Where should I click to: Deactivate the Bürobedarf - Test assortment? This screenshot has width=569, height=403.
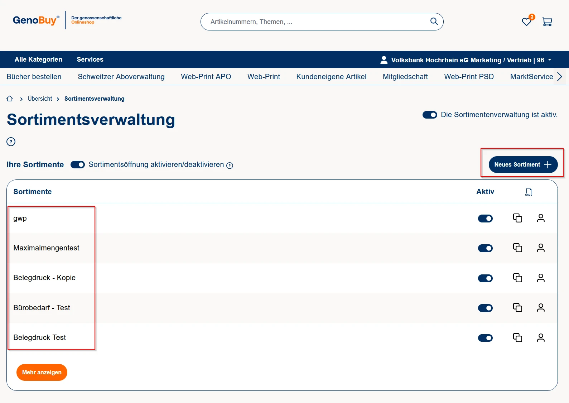tap(485, 308)
